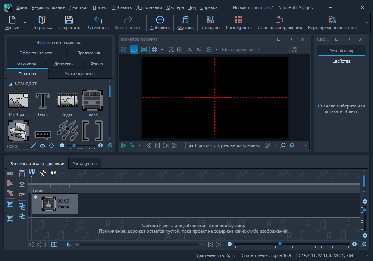Click the scissors cut tool above the timeline
The height and width of the screenshot is (261, 373).
click(43, 173)
